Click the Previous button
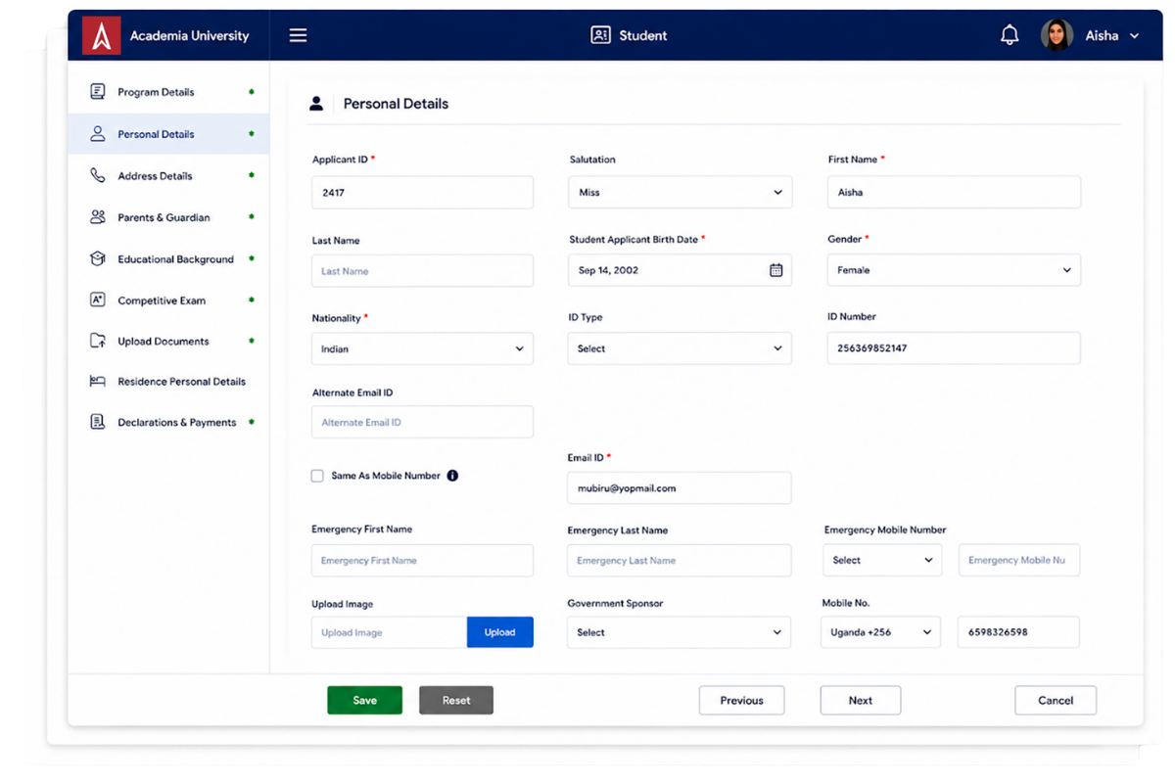The image size is (1175, 783). [x=742, y=700]
